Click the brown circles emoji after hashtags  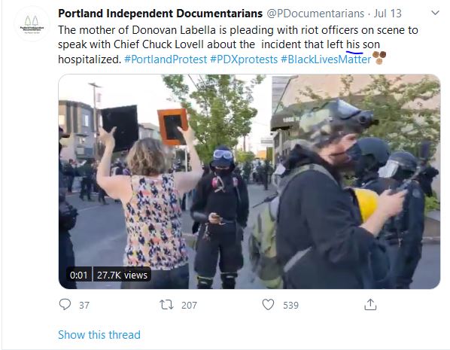click(x=379, y=57)
